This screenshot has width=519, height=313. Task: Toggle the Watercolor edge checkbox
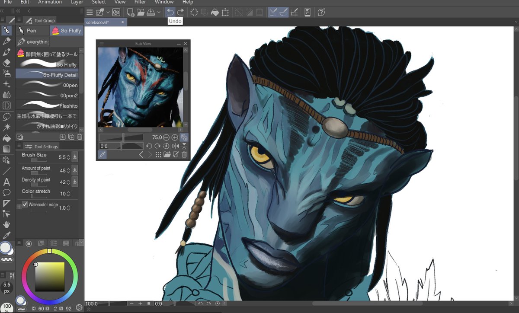click(x=25, y=204)
